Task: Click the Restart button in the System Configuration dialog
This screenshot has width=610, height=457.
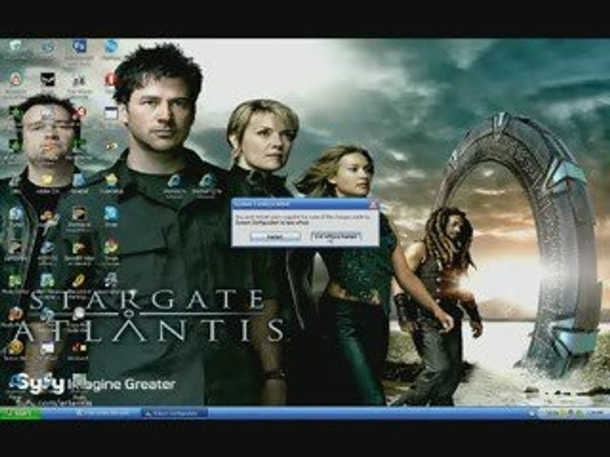Action: tap(275, 236)
